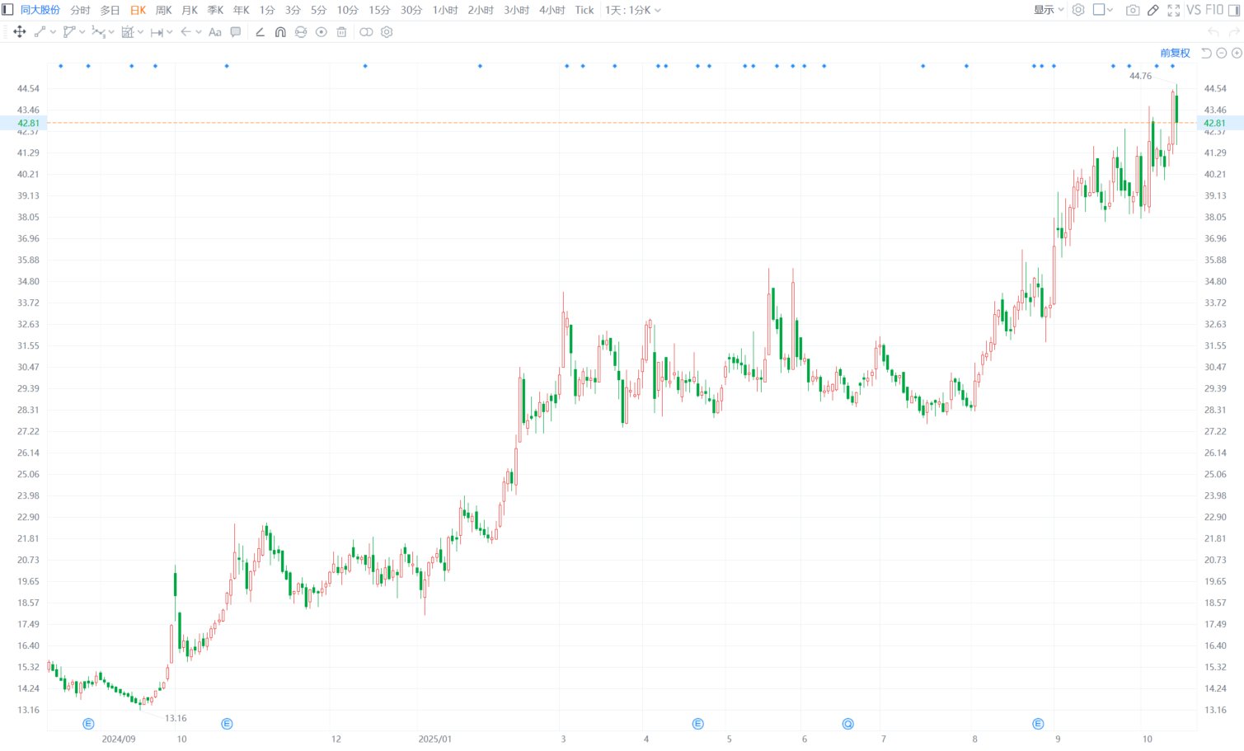Switch to 周K weekly chart tab

[163, 10]
